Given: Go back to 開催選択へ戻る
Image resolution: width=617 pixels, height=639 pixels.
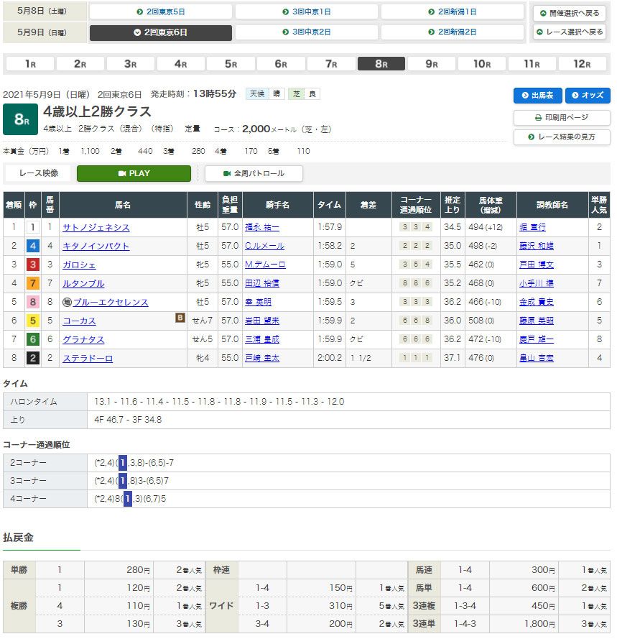Looking at the screenshot, I should [569, 14].
